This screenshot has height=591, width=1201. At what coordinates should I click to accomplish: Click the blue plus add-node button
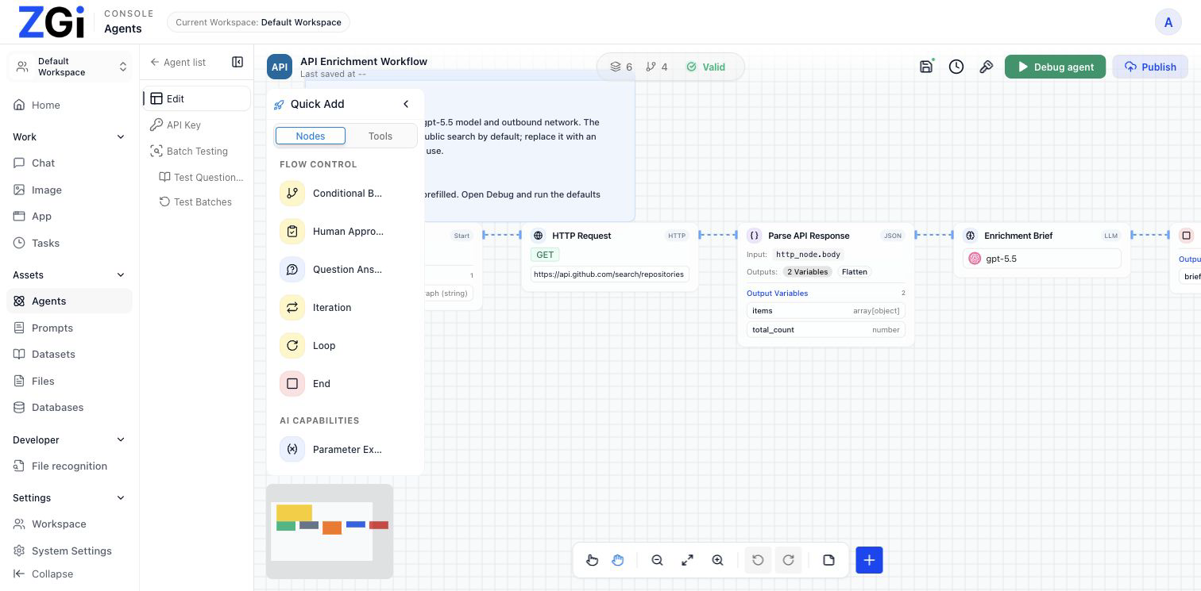(869, 560)
